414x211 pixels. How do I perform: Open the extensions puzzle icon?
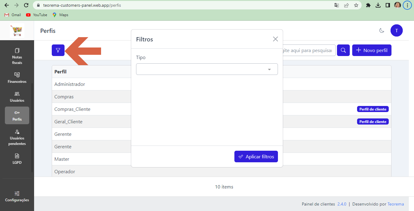[x=368, y=5]
